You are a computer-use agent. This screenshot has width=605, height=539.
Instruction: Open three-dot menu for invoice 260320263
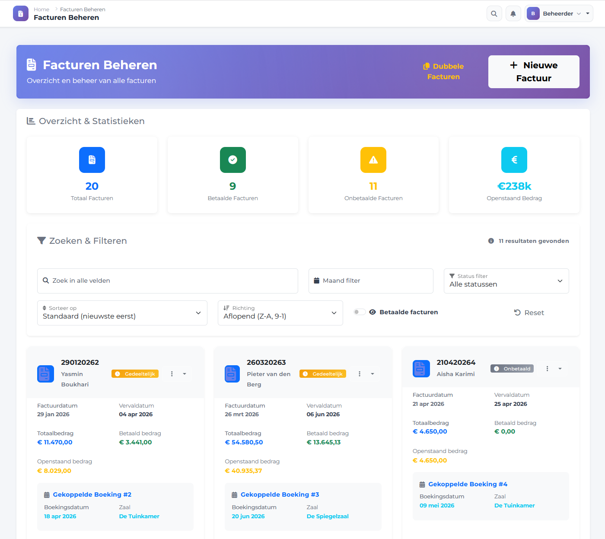point(359,374)
